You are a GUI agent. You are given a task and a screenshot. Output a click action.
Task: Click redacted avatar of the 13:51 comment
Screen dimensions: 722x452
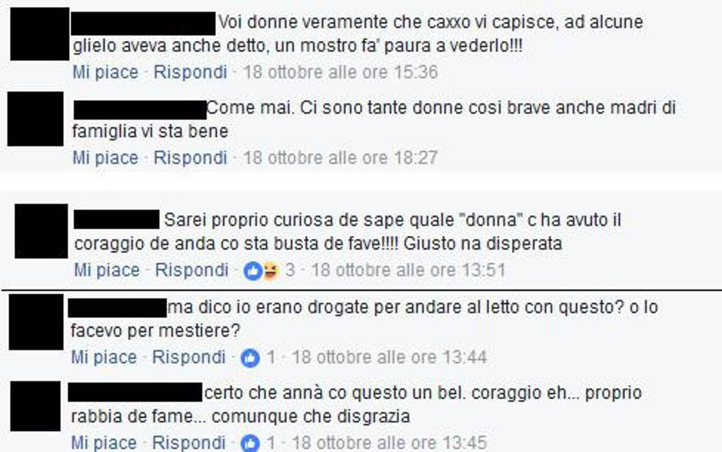tap(41, 231)
